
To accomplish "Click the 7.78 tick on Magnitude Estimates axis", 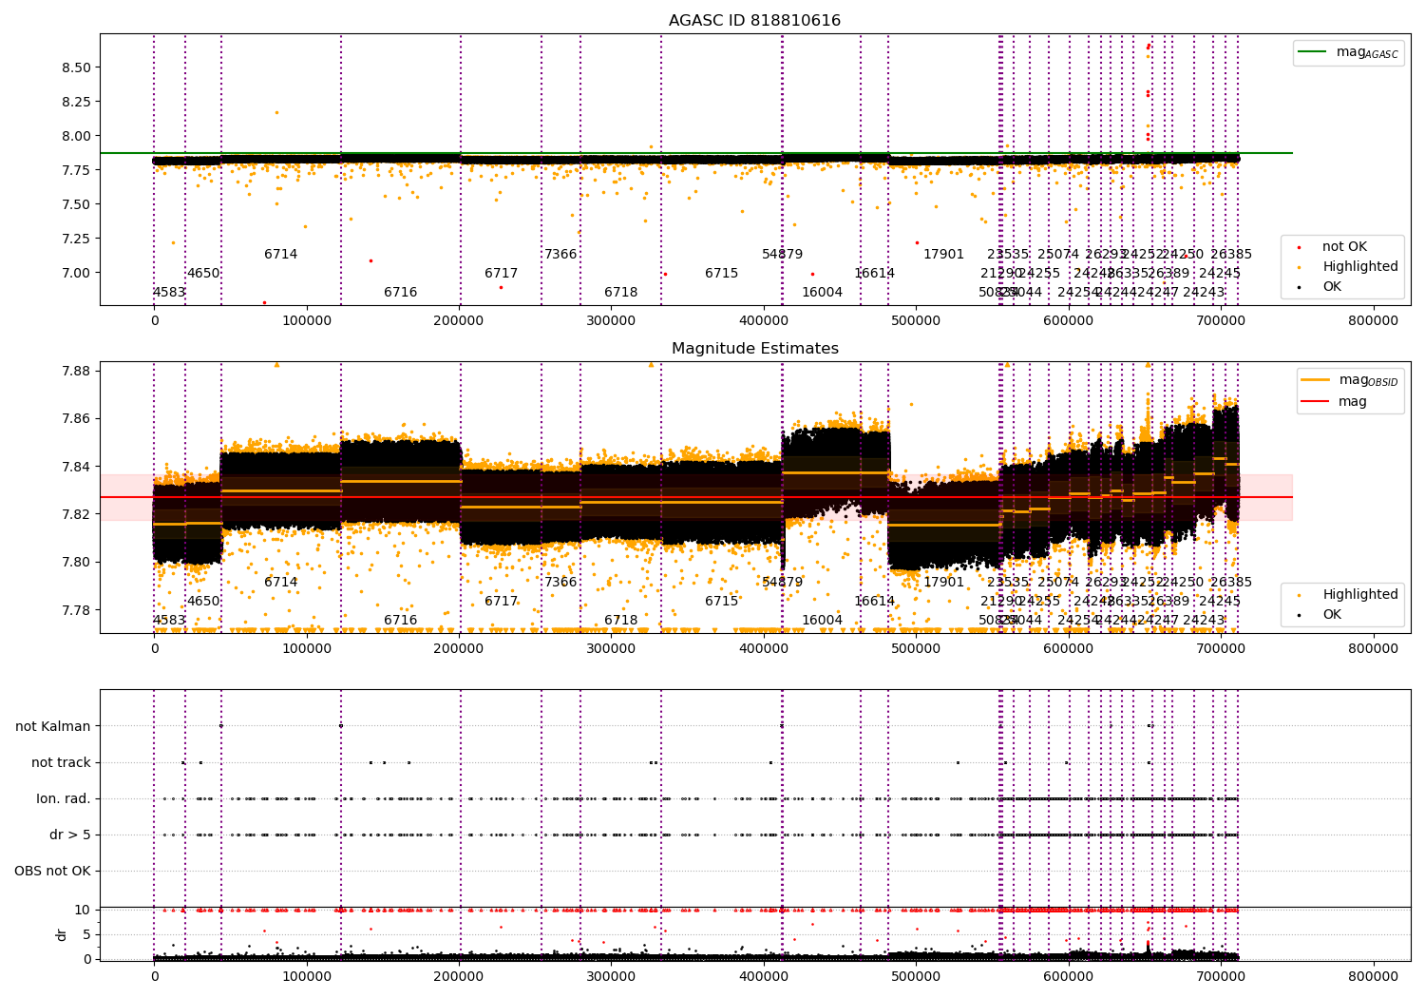I will click(76, 610).
